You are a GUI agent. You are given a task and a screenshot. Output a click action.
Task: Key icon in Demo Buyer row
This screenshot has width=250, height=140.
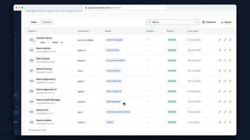(220, 61)
